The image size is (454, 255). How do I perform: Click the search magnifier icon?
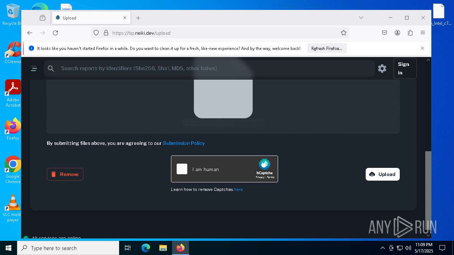pos(51,68)
